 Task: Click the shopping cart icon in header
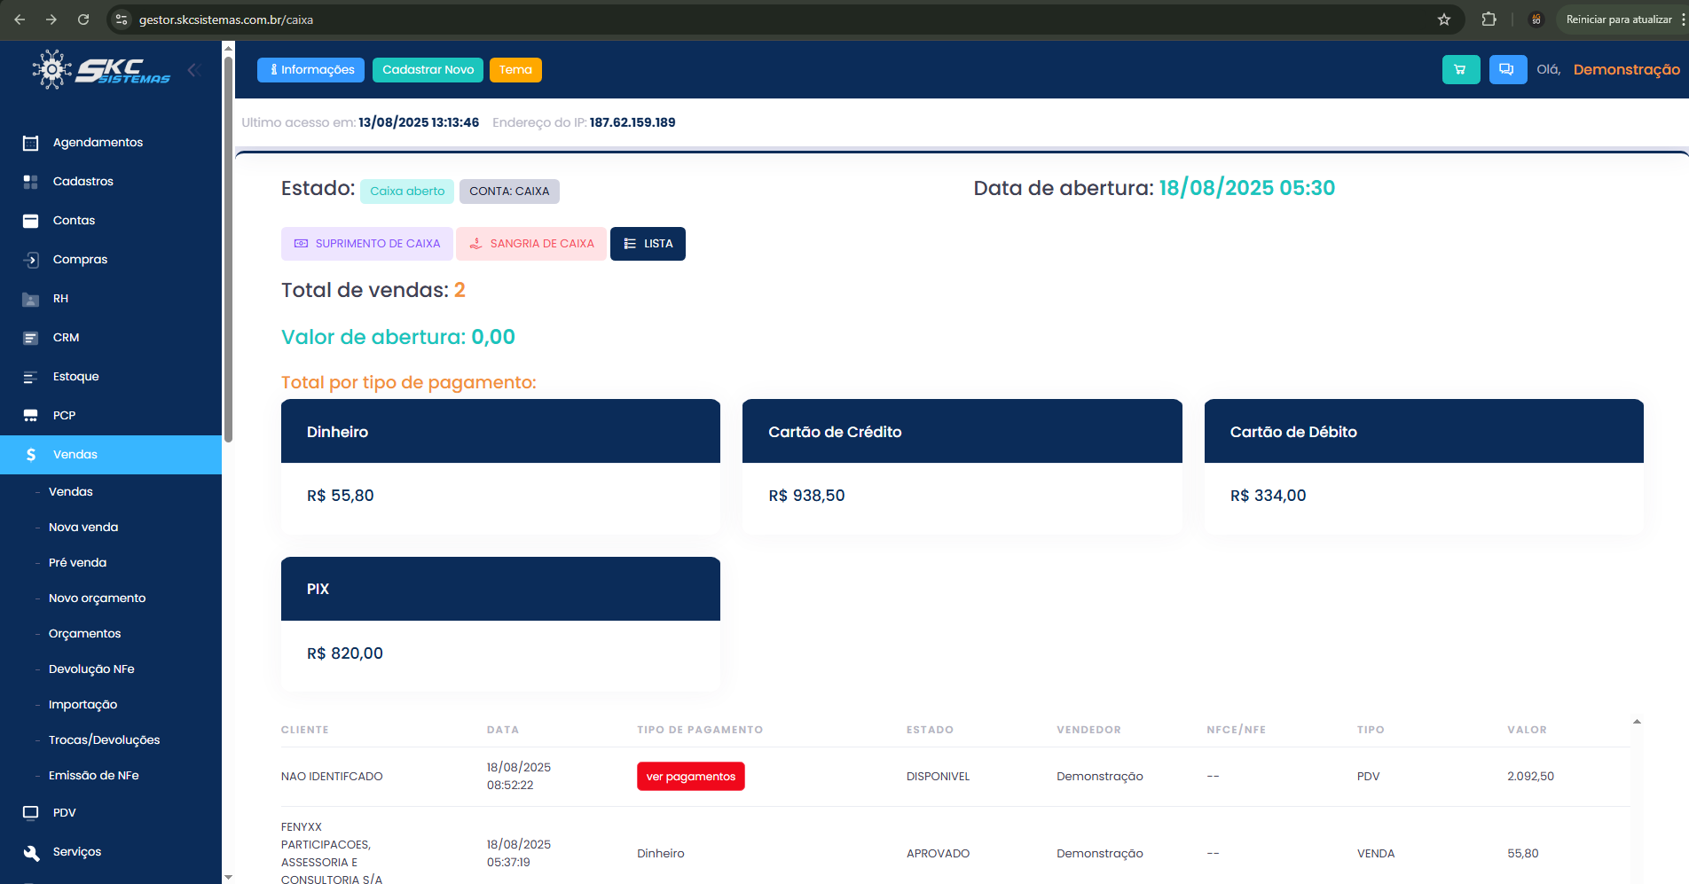[1460, 70]
